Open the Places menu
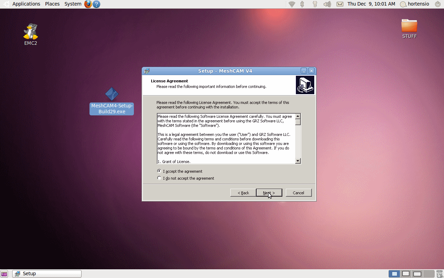The width and height of the screenshot is (444, 278). [52, 4]
